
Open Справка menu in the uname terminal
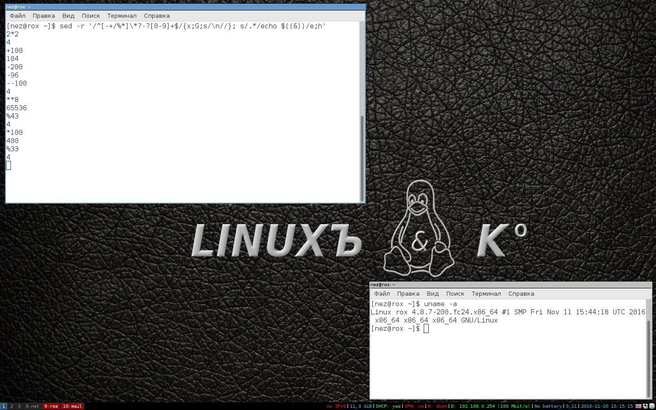521,293
